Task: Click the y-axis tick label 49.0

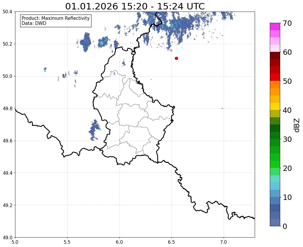Action: [7, 238]
